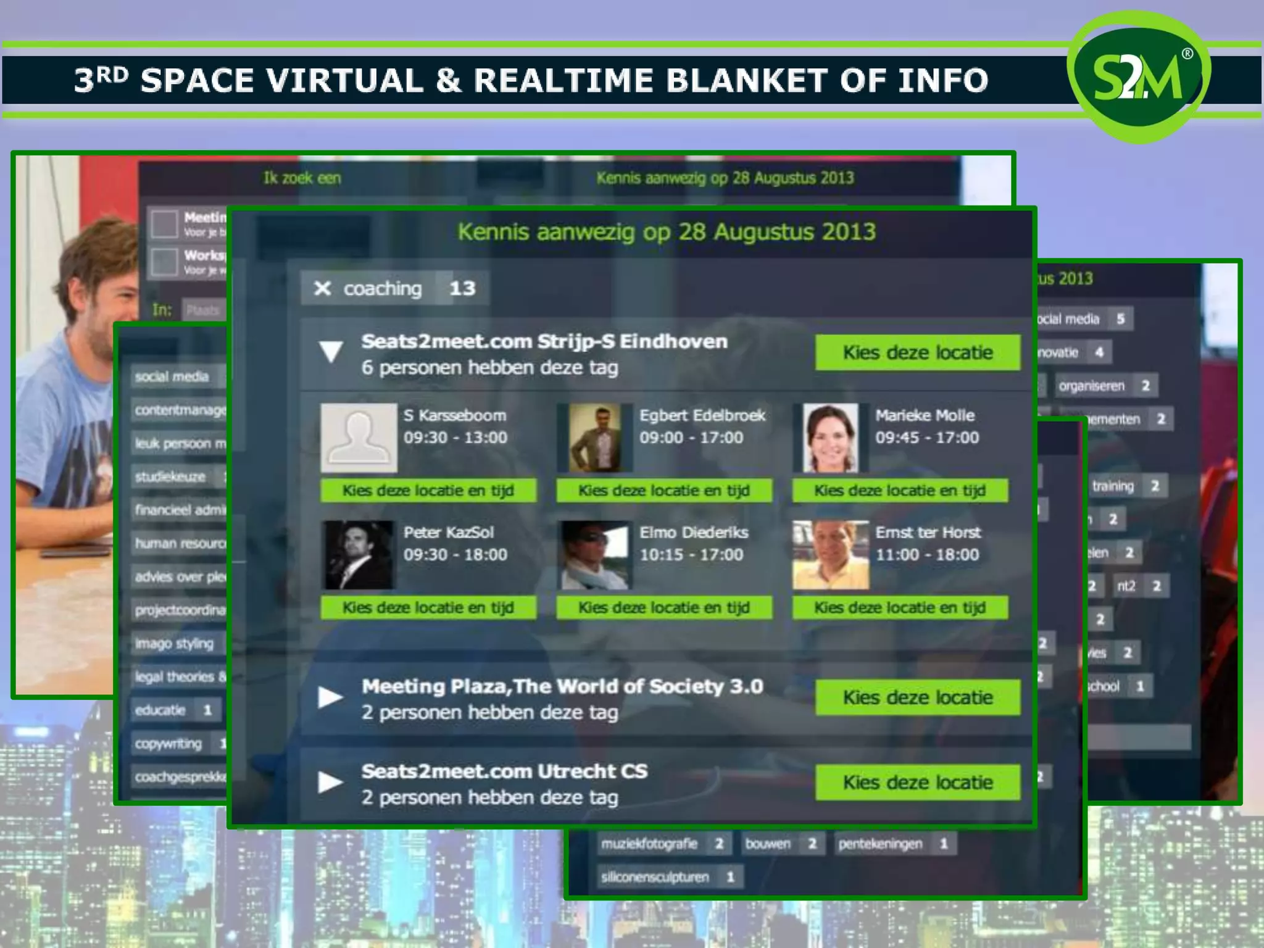The image size is (1264, 948).
Task: Click the S2M logo badge
Action: 1139,77
